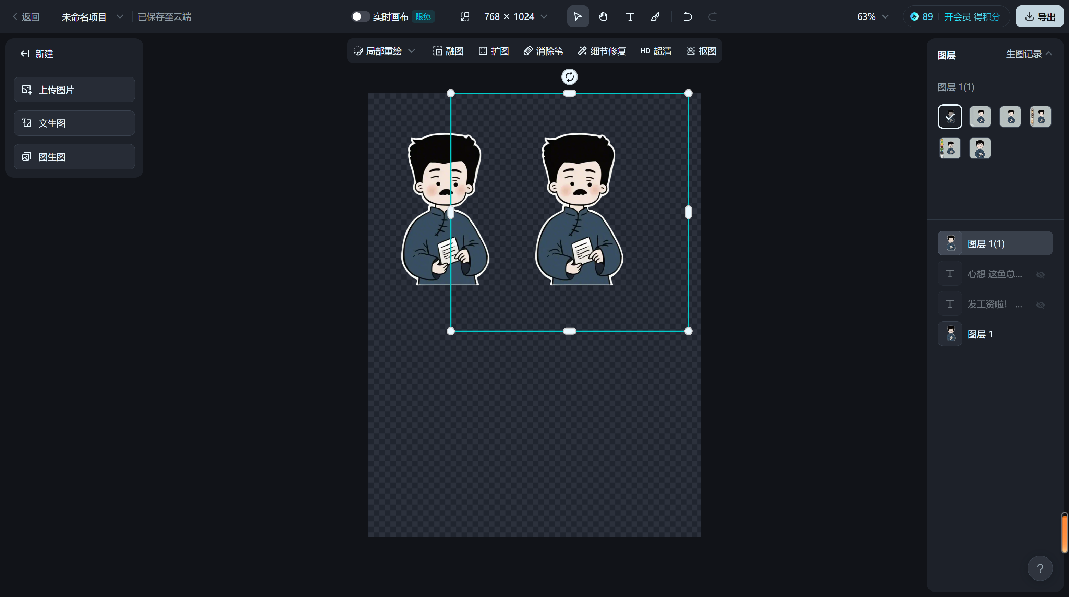Screen dimensions: 1069x597
Task: Click the 上传图片 button
Action: click(74, 90)
